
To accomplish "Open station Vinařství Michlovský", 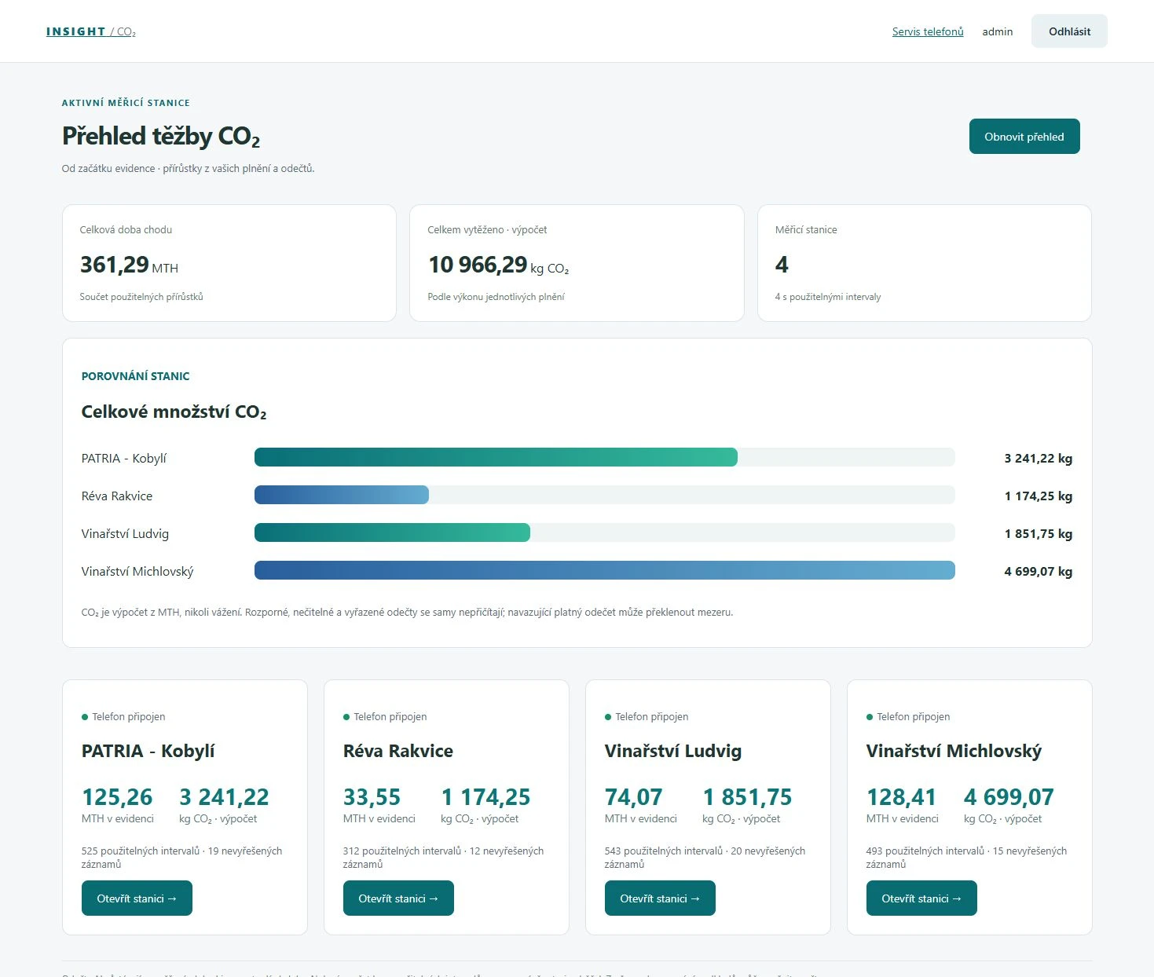I will [921, 898].
